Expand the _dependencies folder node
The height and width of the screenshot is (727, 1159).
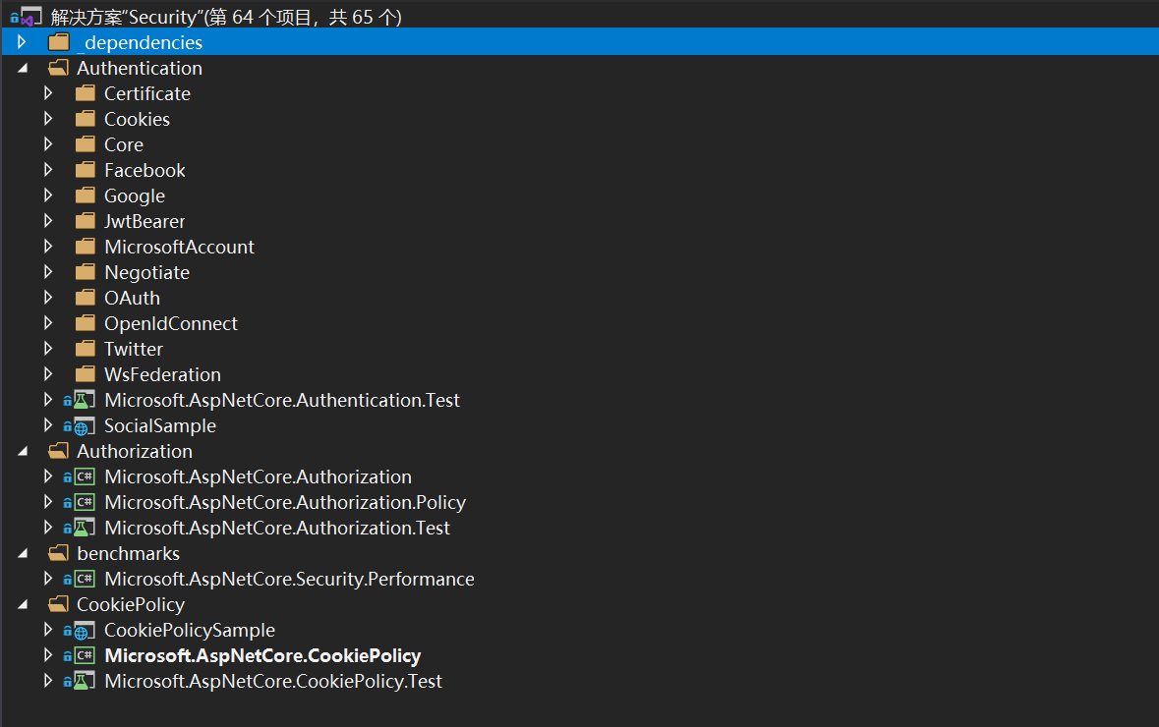pos(23,42)
